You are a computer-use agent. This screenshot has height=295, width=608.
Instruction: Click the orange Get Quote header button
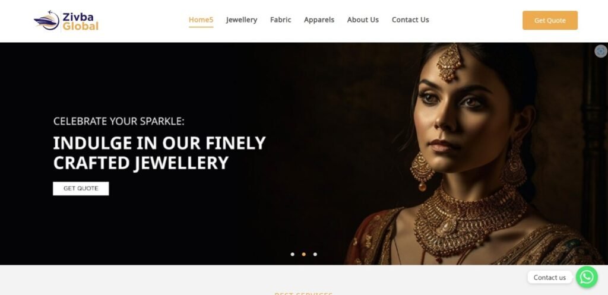(x=550, y=21)
